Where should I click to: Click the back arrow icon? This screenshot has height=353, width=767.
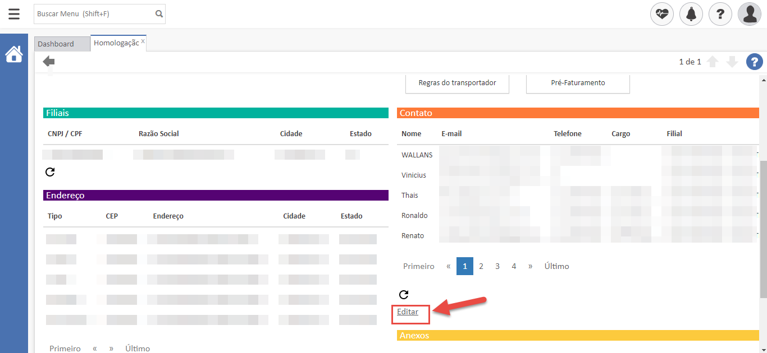coord(49,62)
